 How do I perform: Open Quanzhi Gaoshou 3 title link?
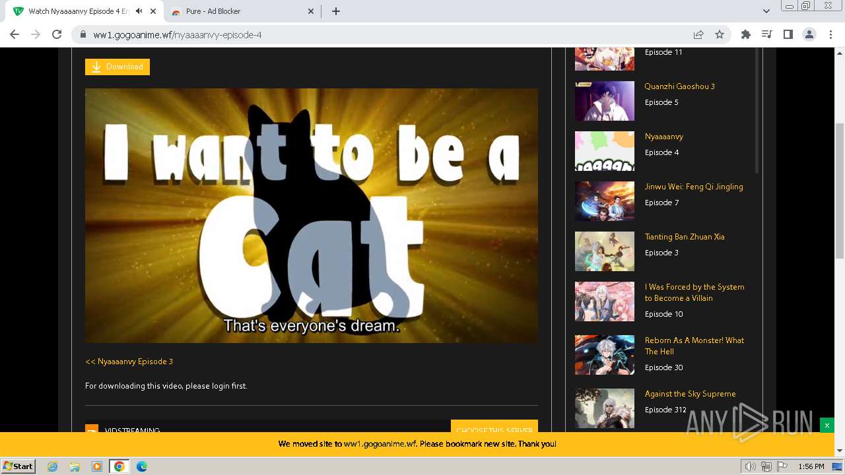click(x=680, y=86)
